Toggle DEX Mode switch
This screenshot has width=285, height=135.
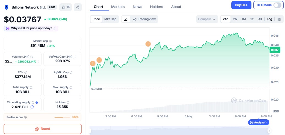click(277, 5)
